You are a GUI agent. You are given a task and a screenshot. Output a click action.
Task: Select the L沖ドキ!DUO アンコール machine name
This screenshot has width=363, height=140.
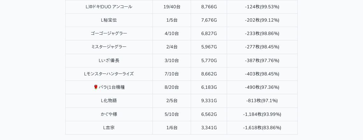(x=109, y=7)
